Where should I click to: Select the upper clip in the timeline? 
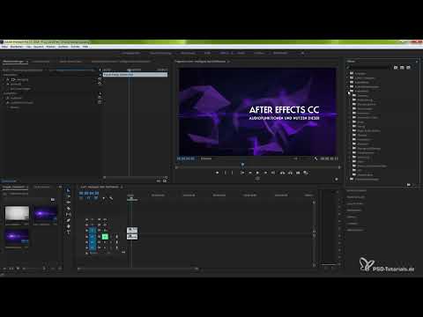(x=132, y=230)
